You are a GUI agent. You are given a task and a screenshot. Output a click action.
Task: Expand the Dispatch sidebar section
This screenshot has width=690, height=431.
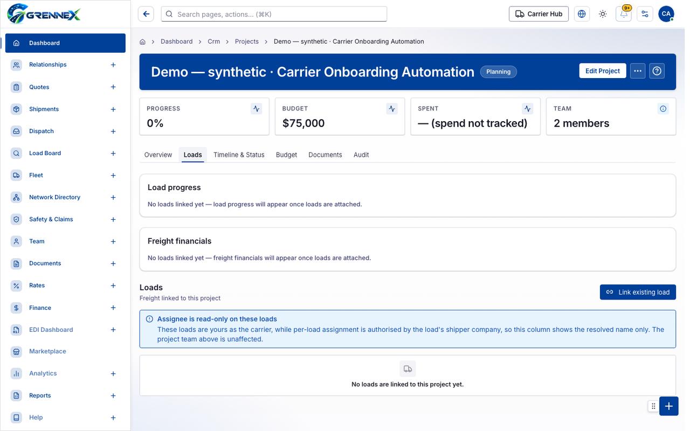(113, 131)
